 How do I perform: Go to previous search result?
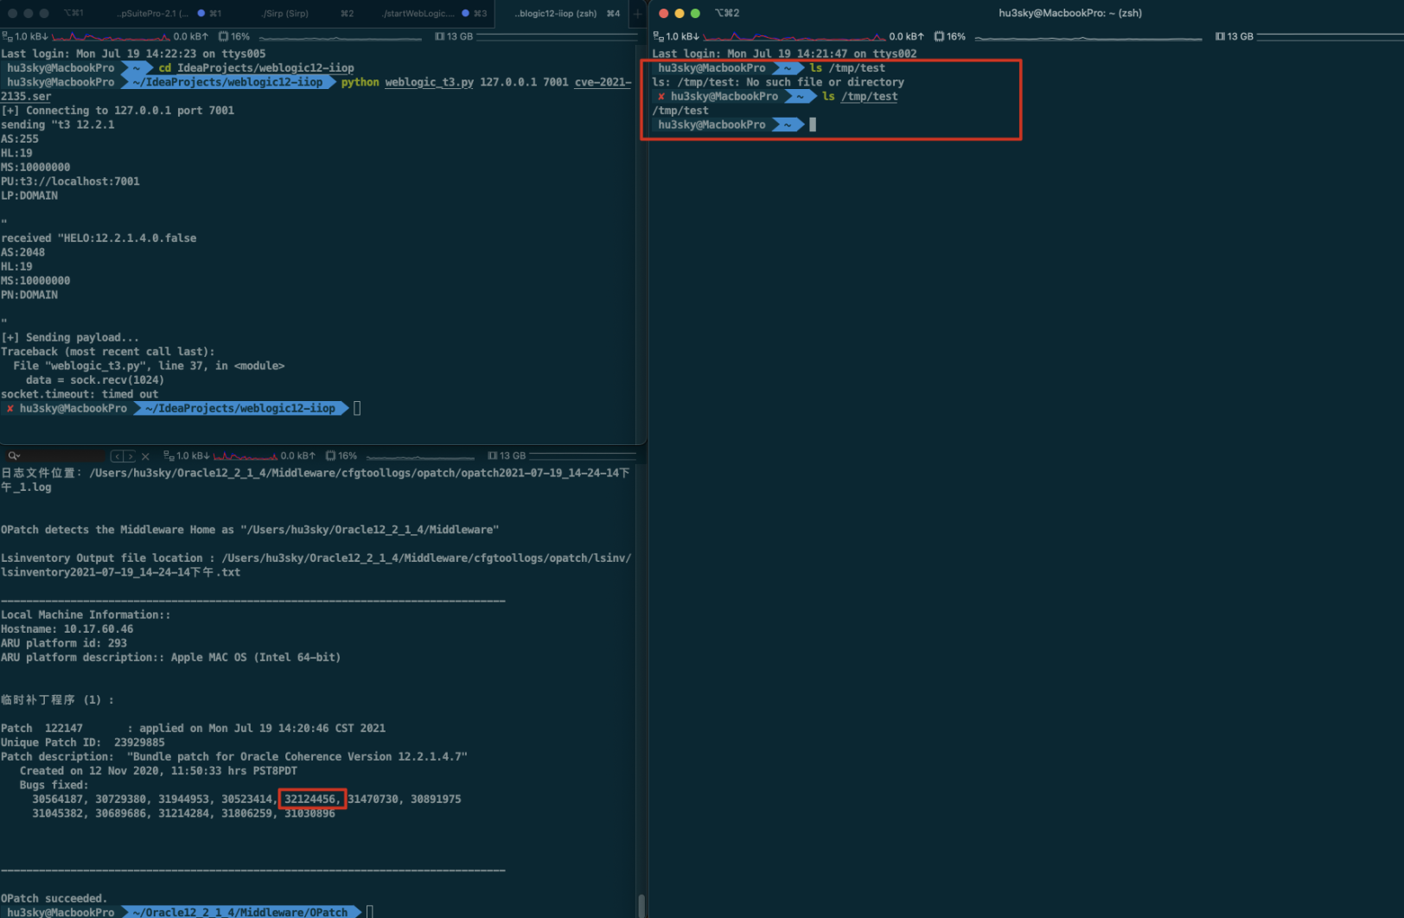(117, 456)
